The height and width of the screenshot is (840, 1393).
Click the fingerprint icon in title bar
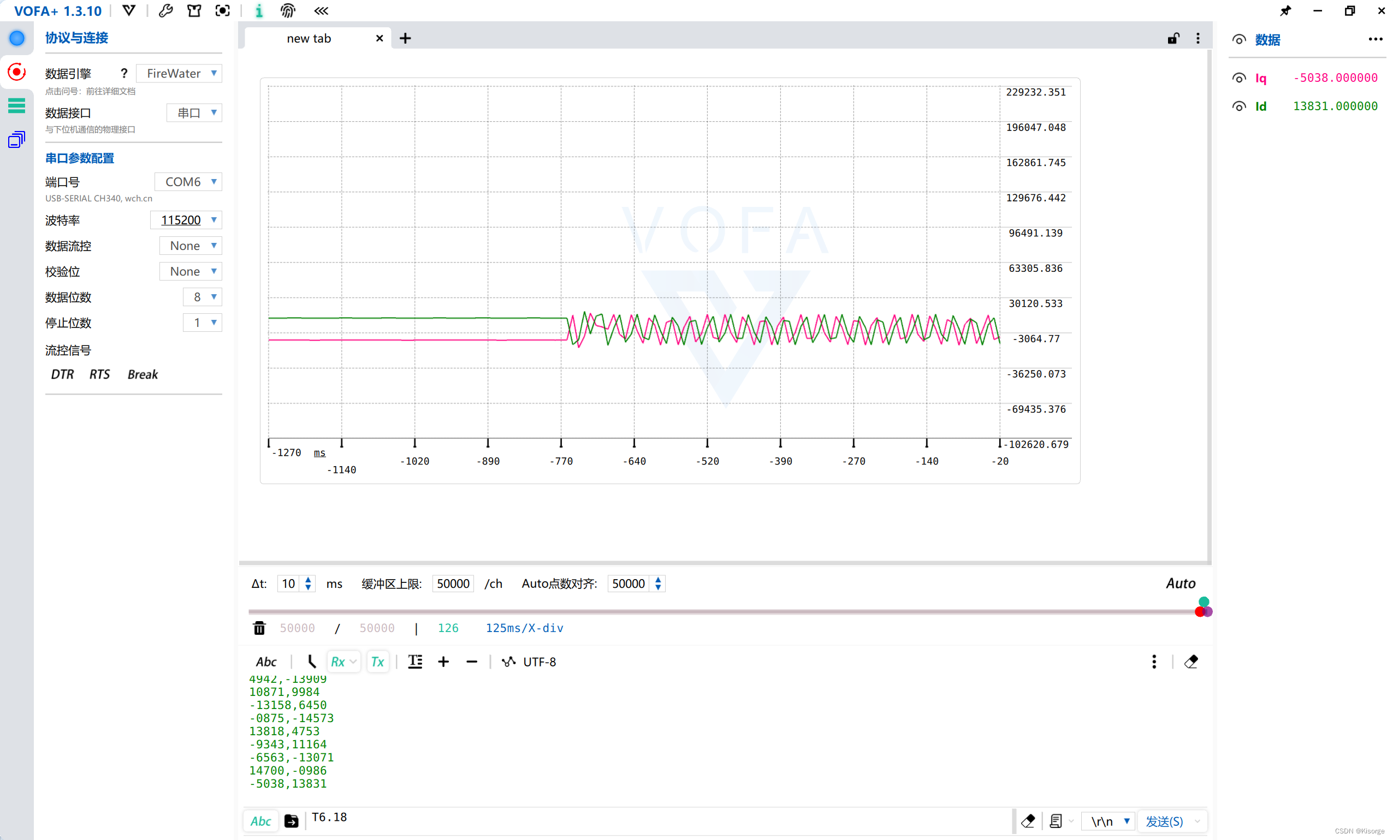tap(288, 11)
